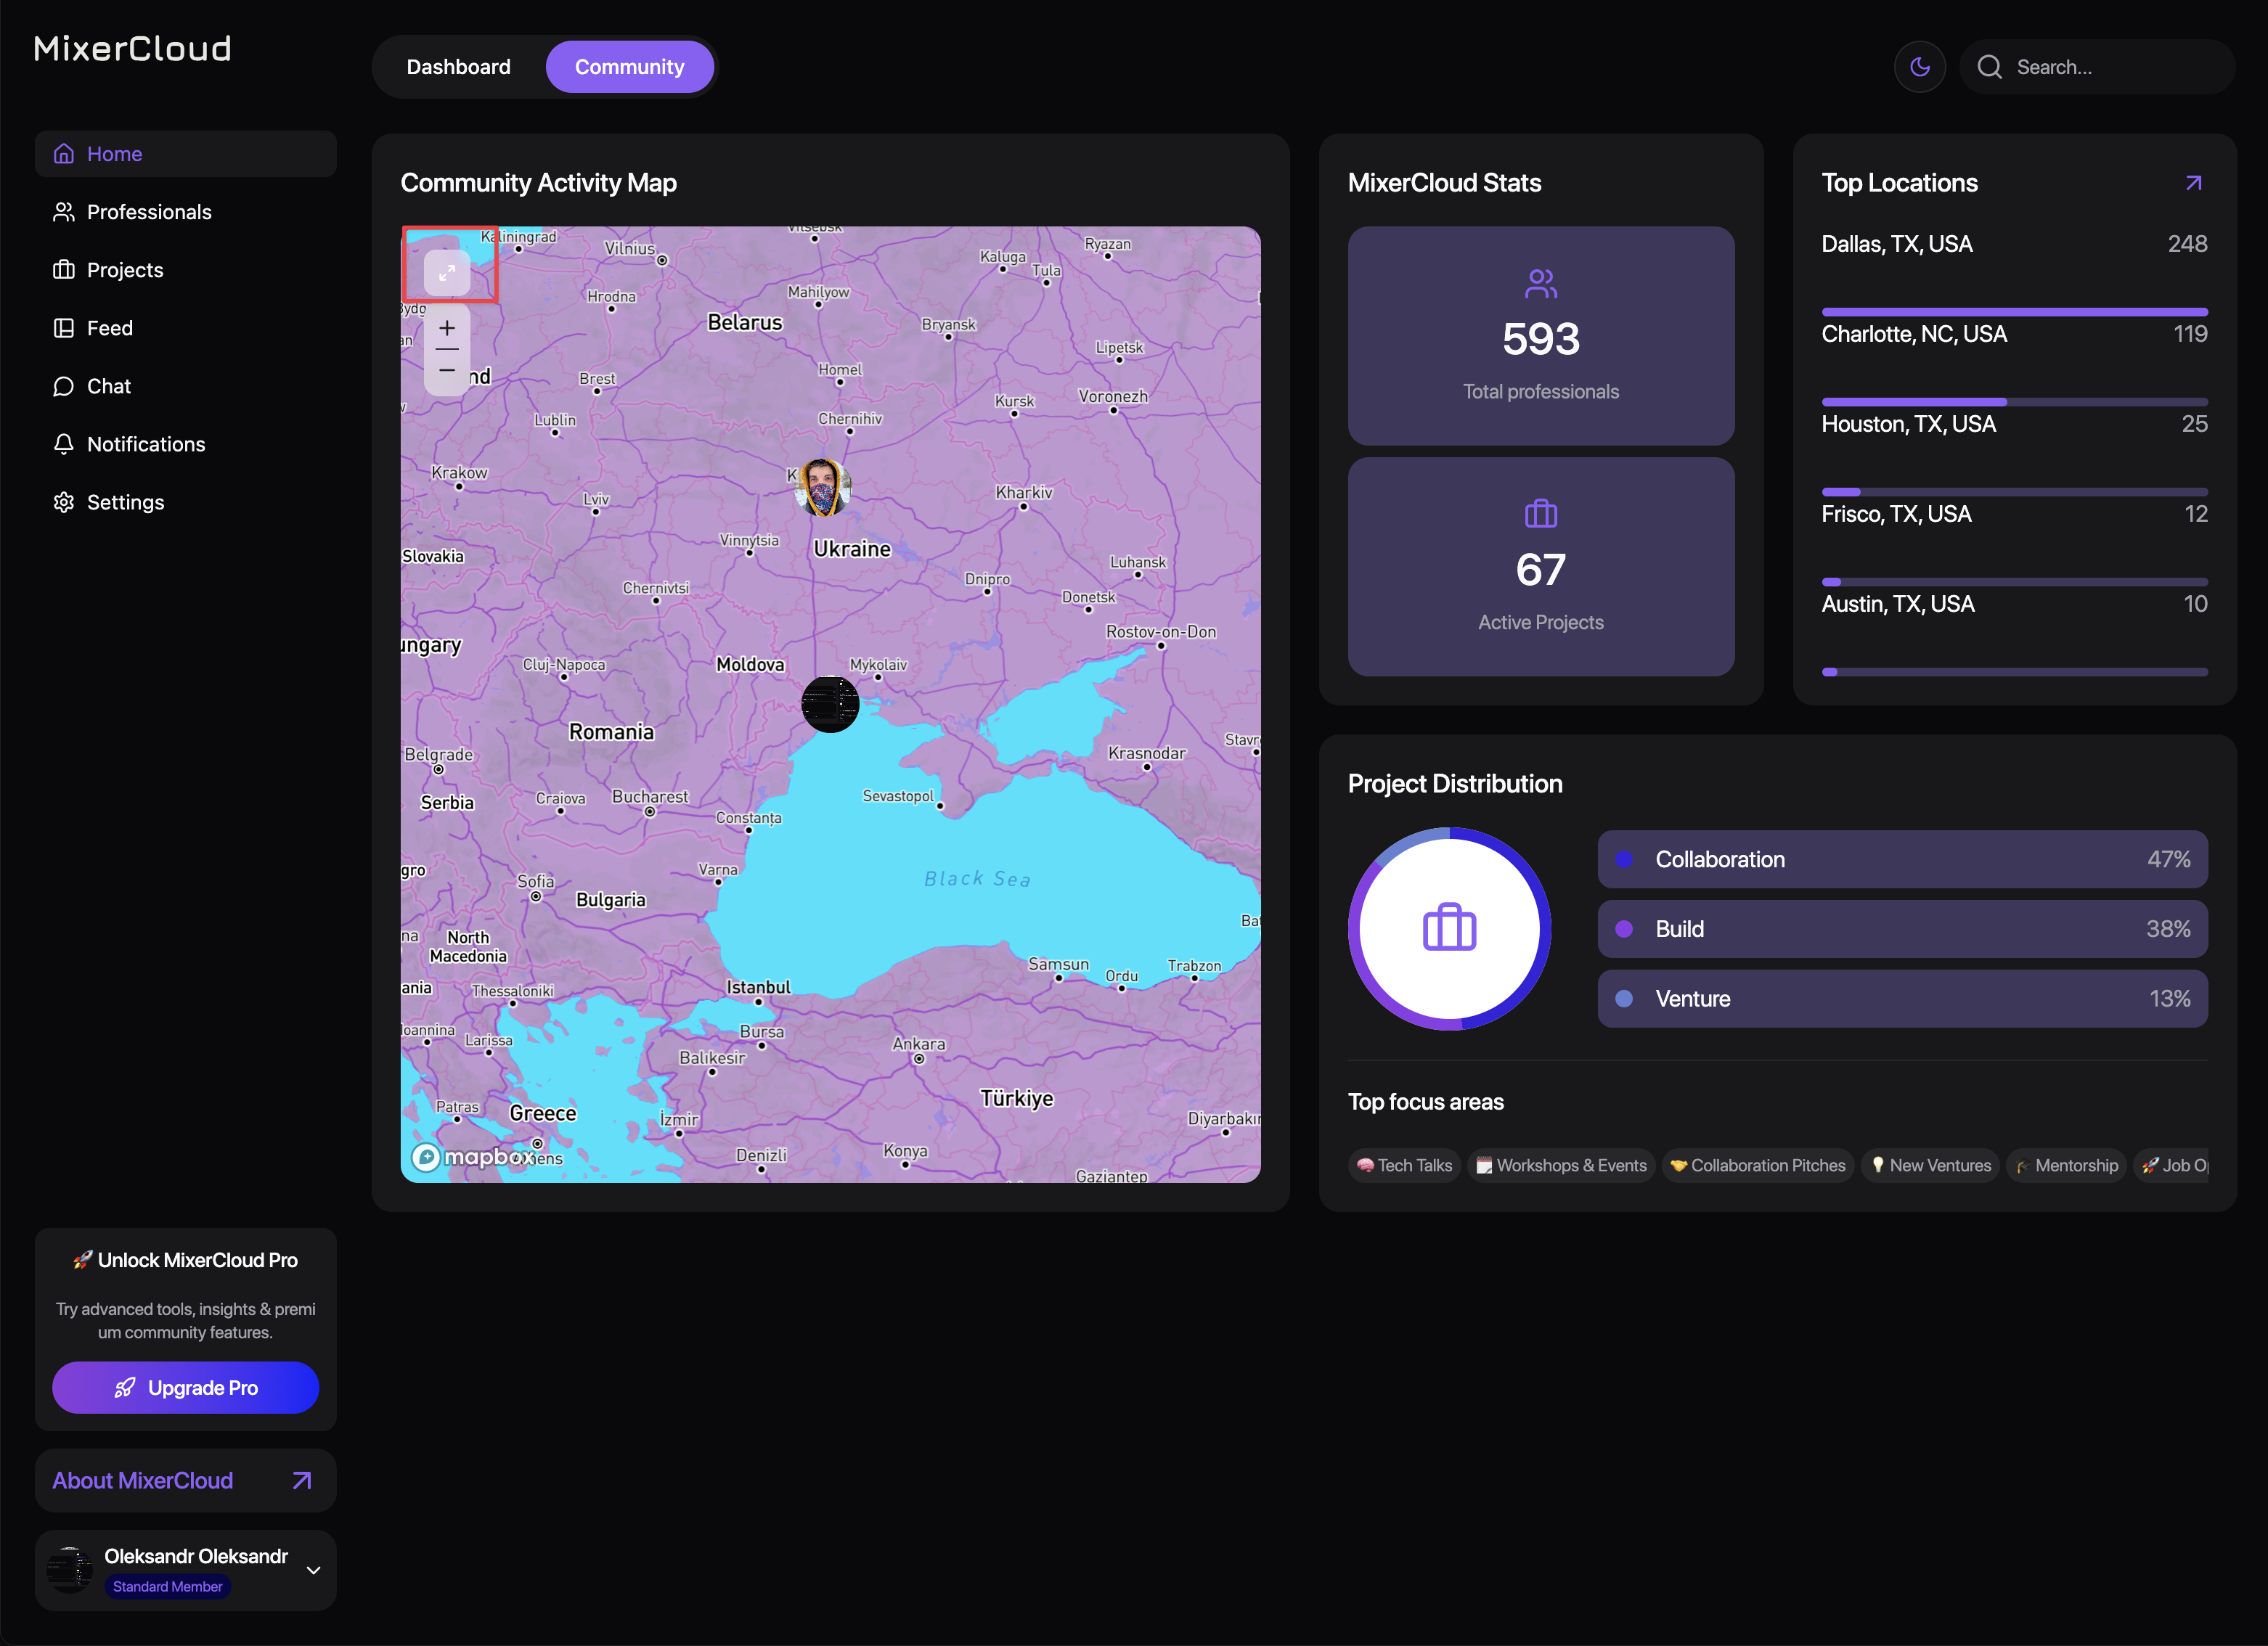This screenshot has height=1646, width=2268.
Task: Select the Collaboration distribution row
Action: tap(1901, 859)
